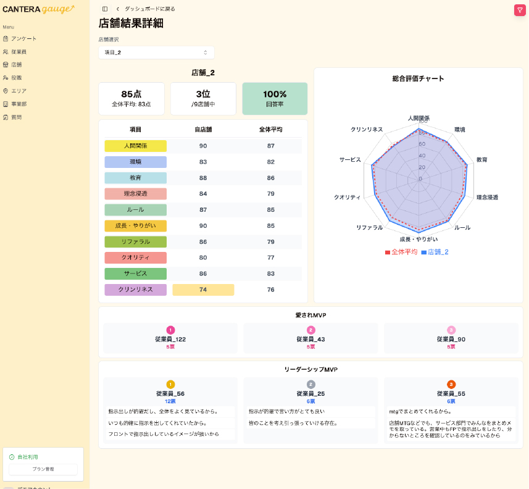Click the エリア map pin icon
Image resolution: width=529 pixels, height=489 pixels.
click(6, 91)
